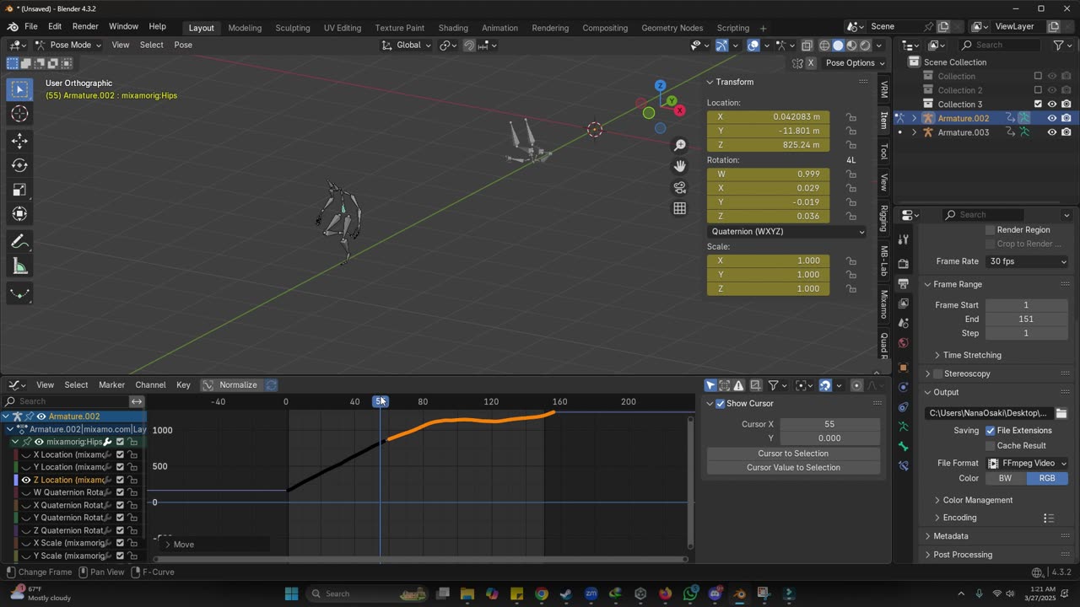Click Cursor Value to Selection button
1080x607 pixels.
[x=793, y=468]
